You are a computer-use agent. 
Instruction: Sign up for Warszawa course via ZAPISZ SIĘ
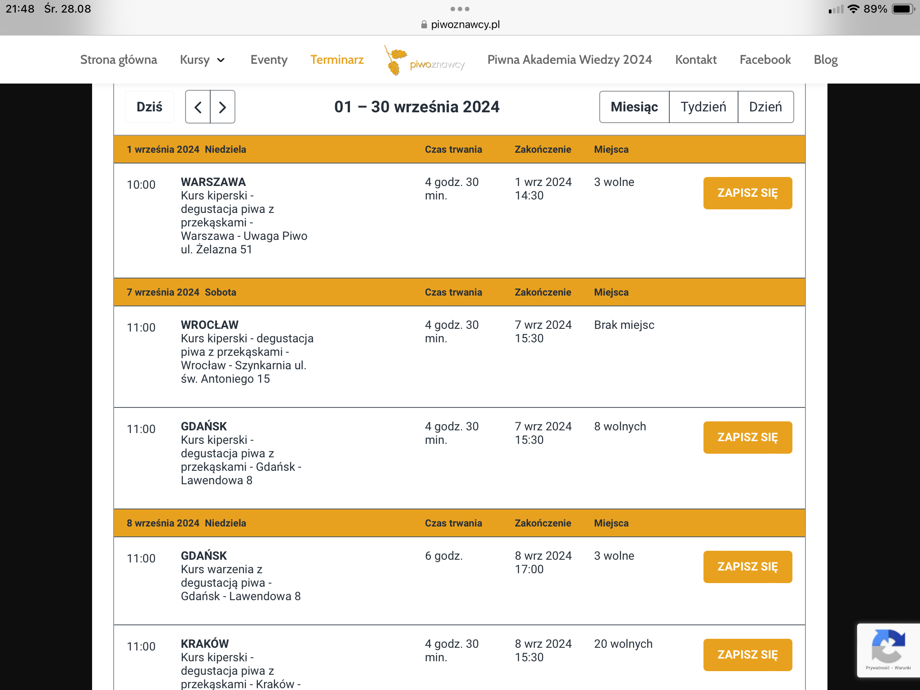click(747, 193)
